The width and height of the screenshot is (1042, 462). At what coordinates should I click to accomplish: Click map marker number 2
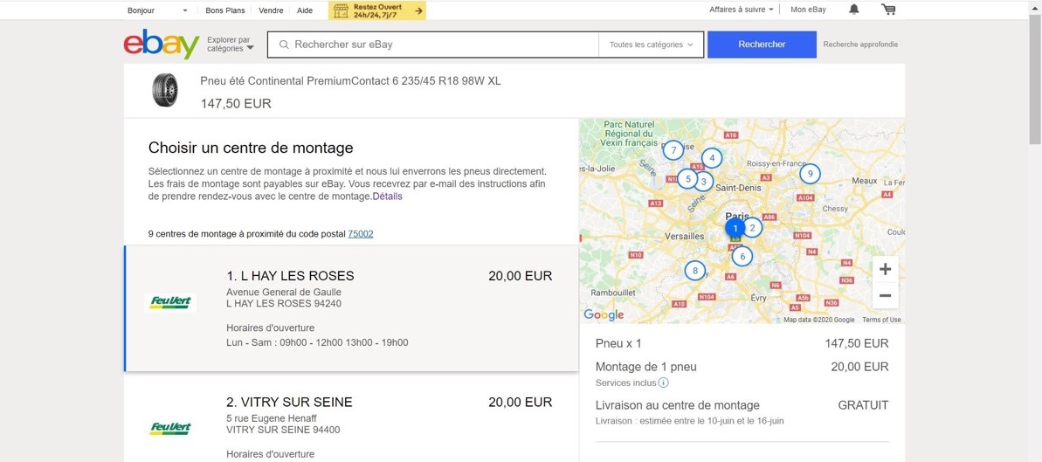coord(752,228)
